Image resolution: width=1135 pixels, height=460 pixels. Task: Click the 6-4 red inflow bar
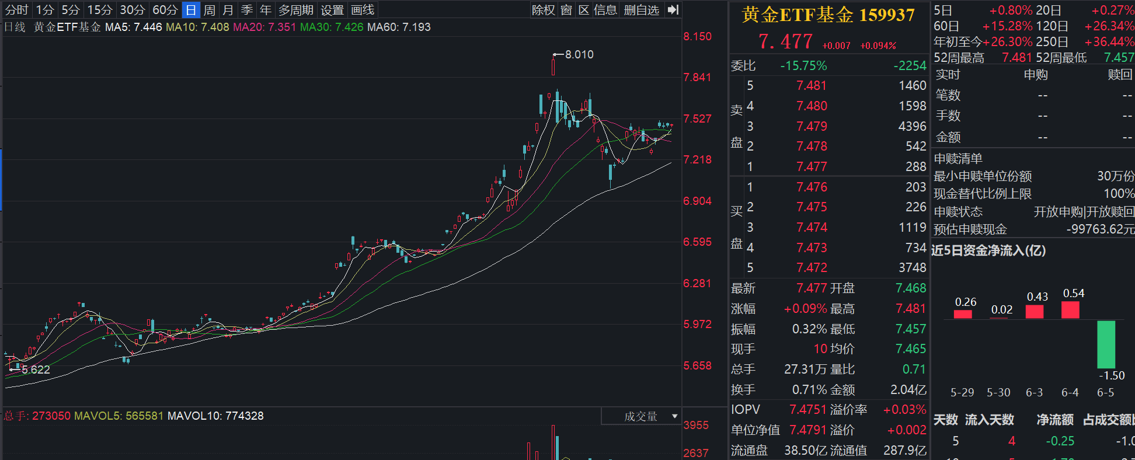1070,309
